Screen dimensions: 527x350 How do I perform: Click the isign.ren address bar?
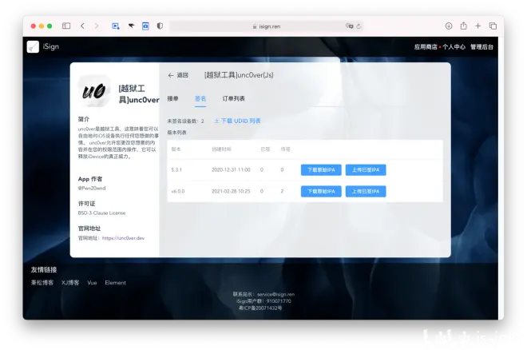[x=266, y=26]
